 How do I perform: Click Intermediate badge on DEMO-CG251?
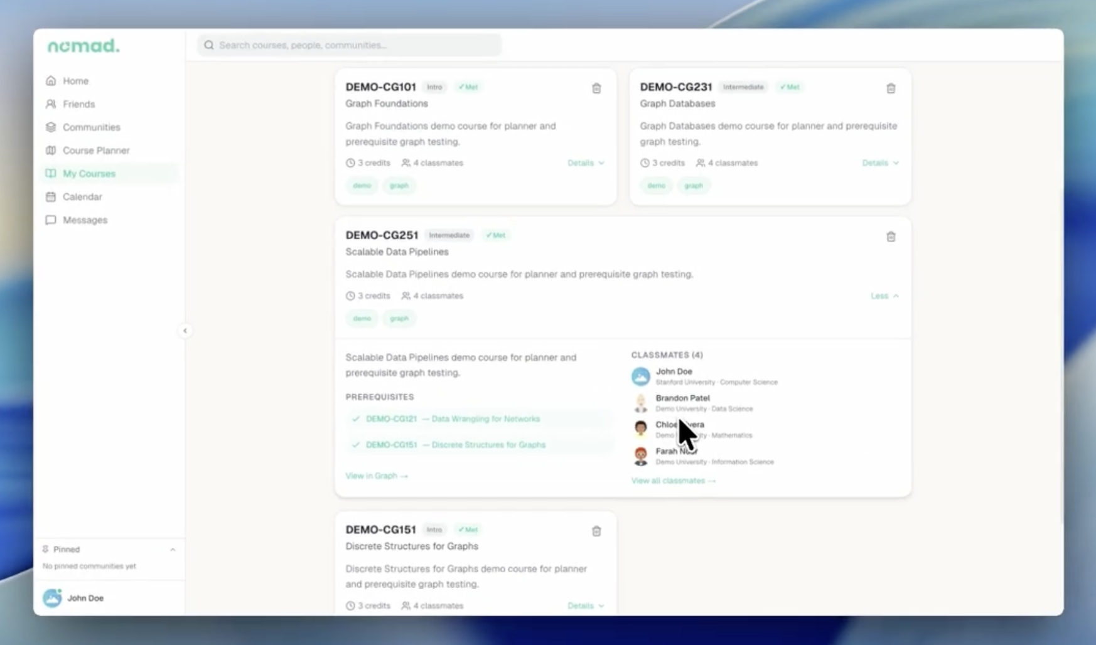tap(449, 235)
